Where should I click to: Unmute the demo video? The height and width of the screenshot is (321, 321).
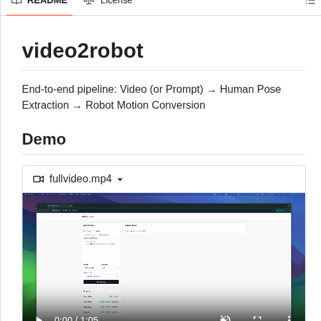(x=225, y=319)
